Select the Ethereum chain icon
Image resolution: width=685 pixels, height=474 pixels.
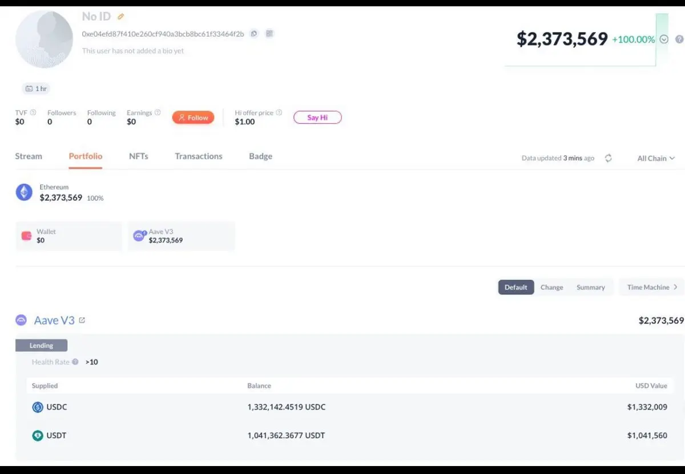pyautogui.click(x=24, y=192)
